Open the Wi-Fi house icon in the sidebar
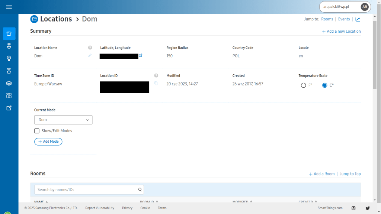 [x=9, y=71]
